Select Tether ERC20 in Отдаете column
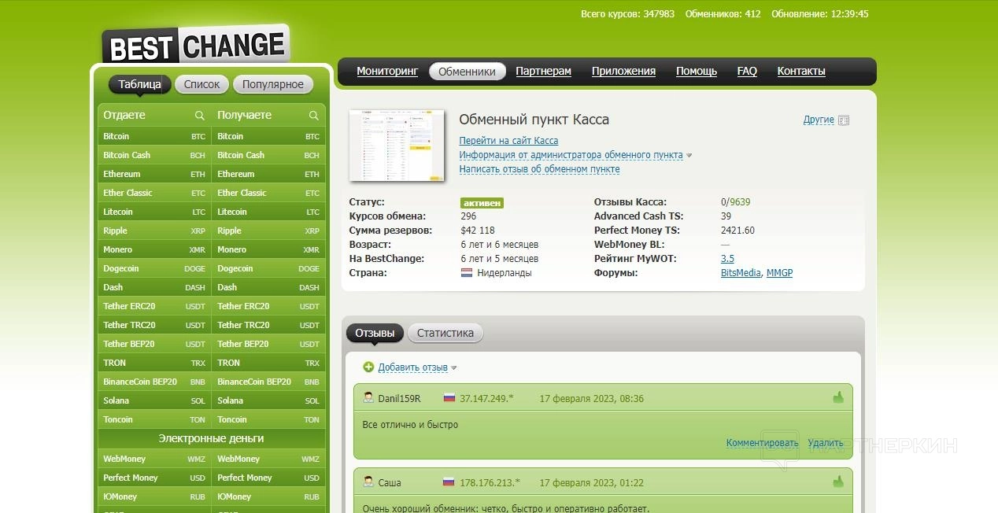998x513 pixels. click(x=154, y=306)
